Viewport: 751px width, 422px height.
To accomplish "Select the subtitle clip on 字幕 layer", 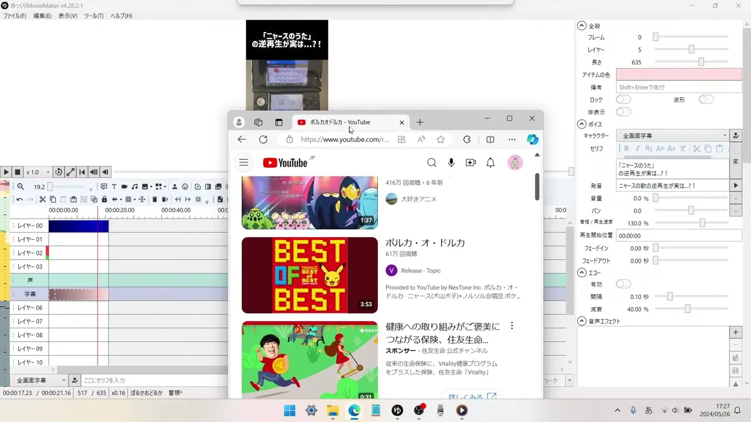I will (79, 294).
